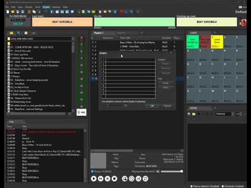Click OK in the Jingles dialog
This screenshot has height=188, width=251.
152,105
